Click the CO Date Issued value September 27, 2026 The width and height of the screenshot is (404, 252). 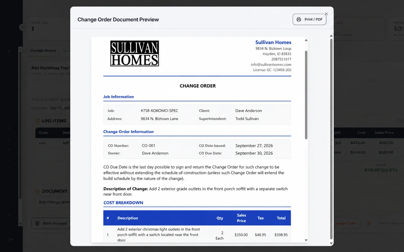point(254,145)
